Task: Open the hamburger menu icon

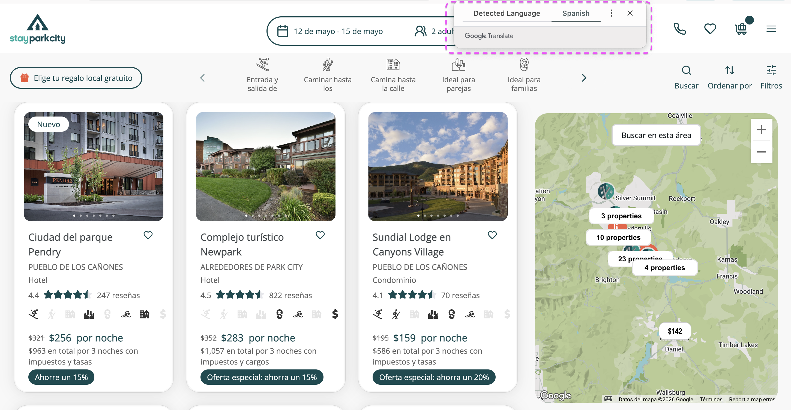Action: [x=771, y=29]
